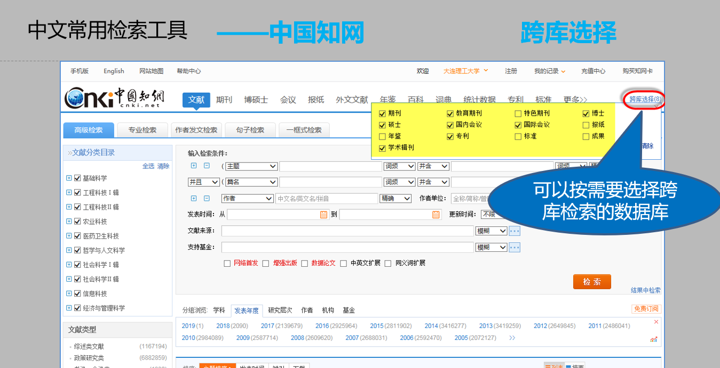720x368 pixels.
Task: Remove author row with minus icon
Action: coord(207,198)
